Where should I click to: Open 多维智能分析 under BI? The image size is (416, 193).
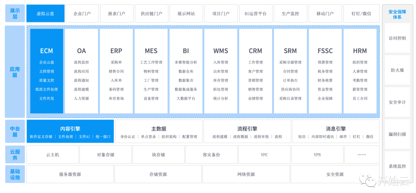coord(186,62)
